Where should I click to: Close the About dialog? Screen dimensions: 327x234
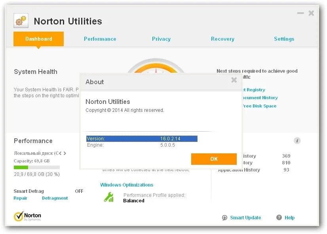pos(234,80)
